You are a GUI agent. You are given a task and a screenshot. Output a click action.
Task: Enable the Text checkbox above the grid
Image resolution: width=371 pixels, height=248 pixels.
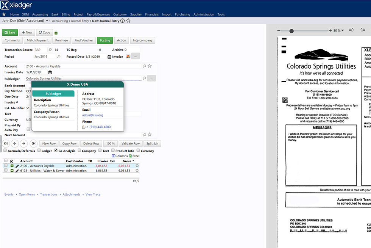pos(100,150)
